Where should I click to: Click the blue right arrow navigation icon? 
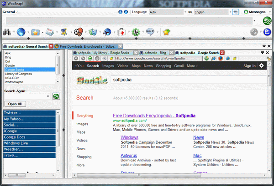click(x=126, y=12)
